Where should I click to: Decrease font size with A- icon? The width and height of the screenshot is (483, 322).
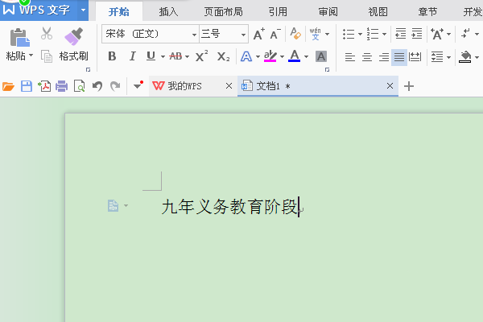click(x=275, y=34)
